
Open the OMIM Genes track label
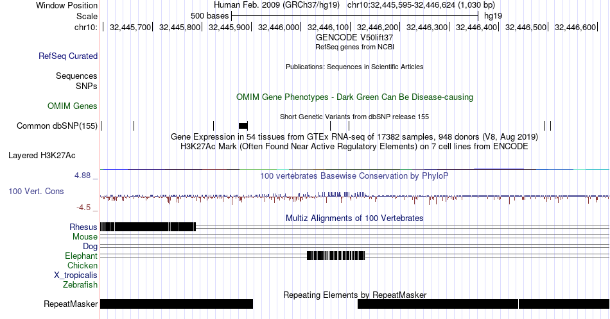click(x=73, y=106)
